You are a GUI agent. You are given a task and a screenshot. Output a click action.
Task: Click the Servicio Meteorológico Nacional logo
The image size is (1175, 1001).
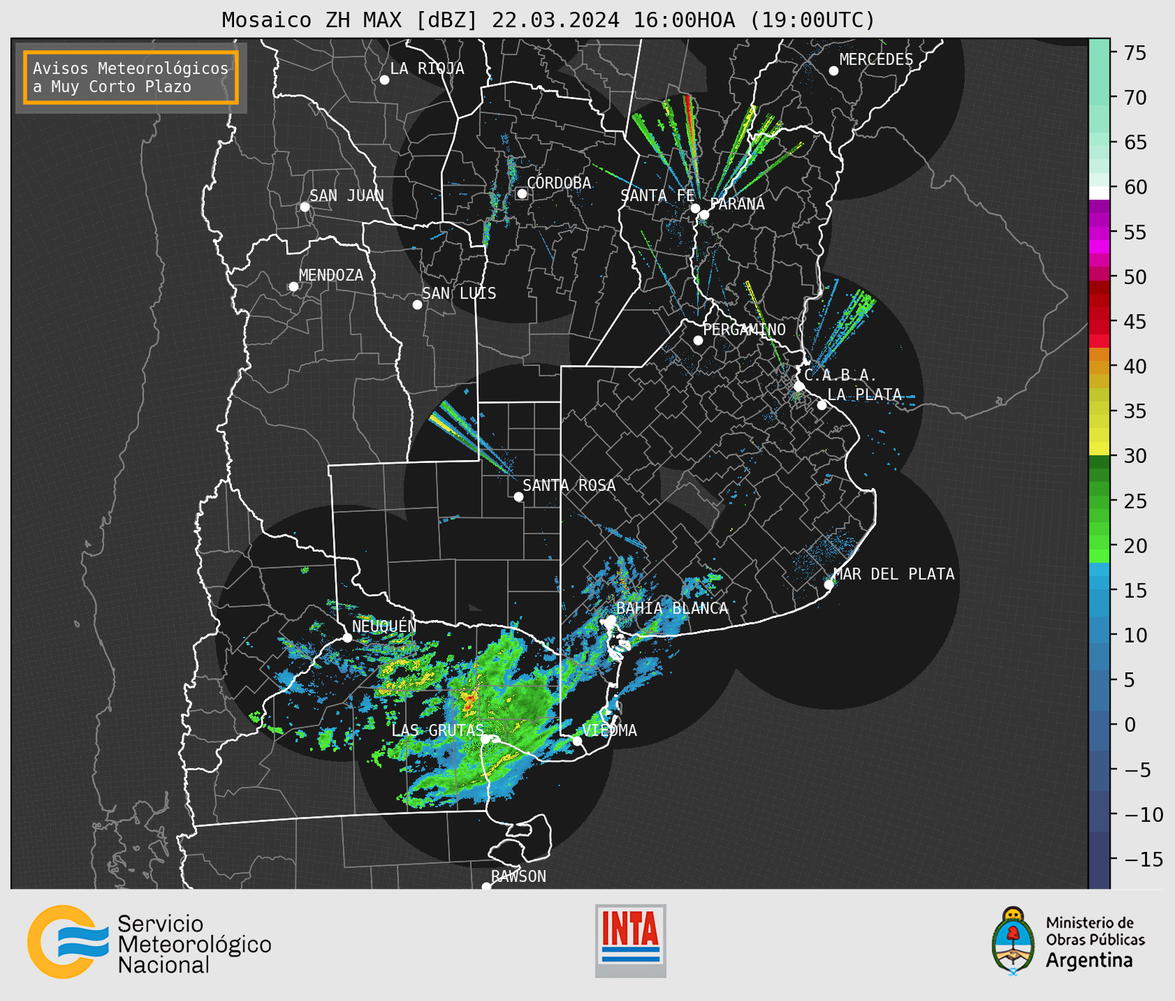(x=149, y=942)
